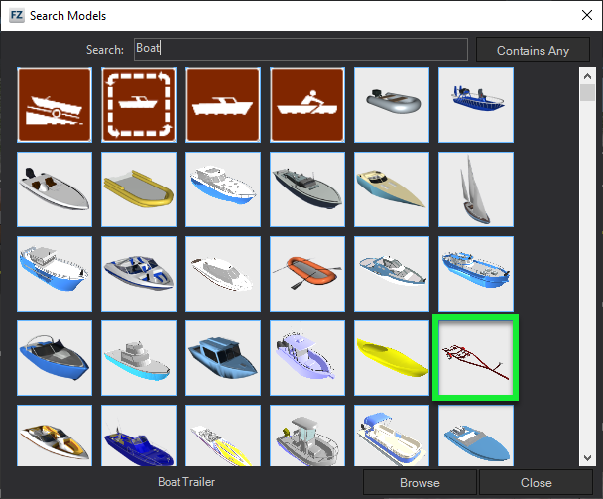Viewport: 603px width, 499px height.
Task: Click the scrollbar up arrow
Action: click(587, 76)
